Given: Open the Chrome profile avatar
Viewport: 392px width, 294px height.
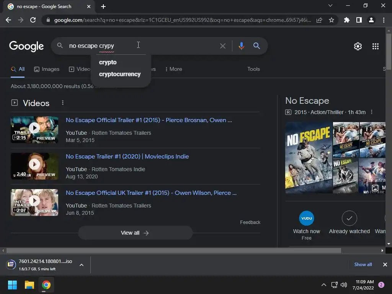Looking at the screenshot, I should 371,20.
